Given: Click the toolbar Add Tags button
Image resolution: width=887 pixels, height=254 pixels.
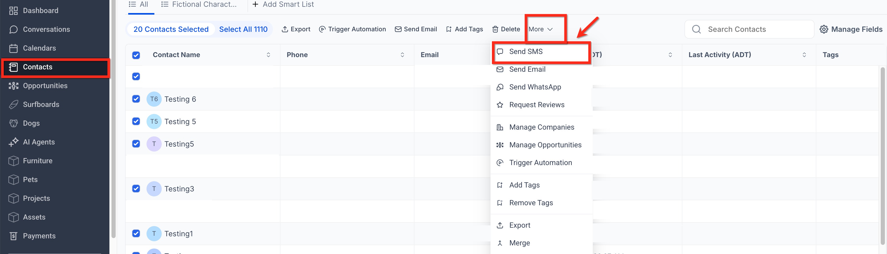Looking at the screenshot, I should [464, 29].
